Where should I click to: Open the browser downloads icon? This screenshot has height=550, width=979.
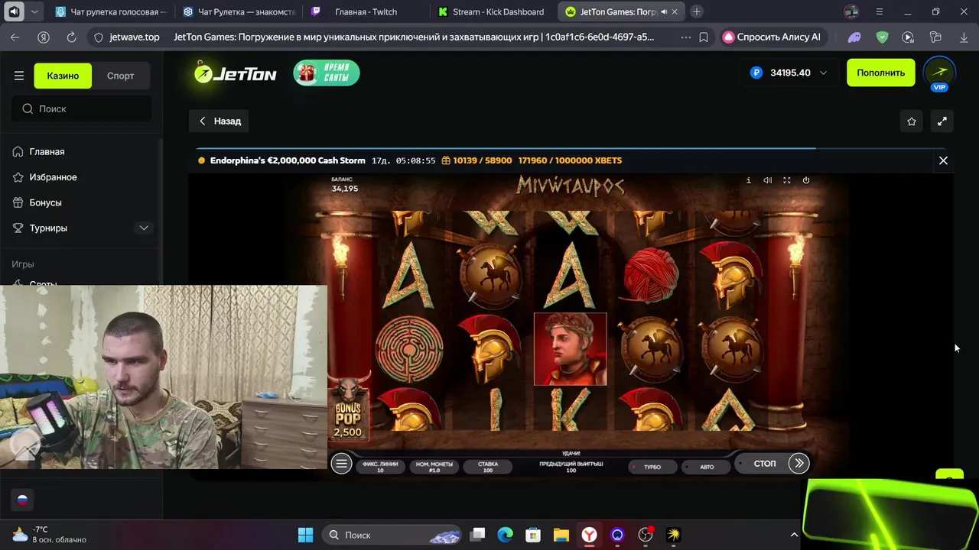[x=963, y=37]
